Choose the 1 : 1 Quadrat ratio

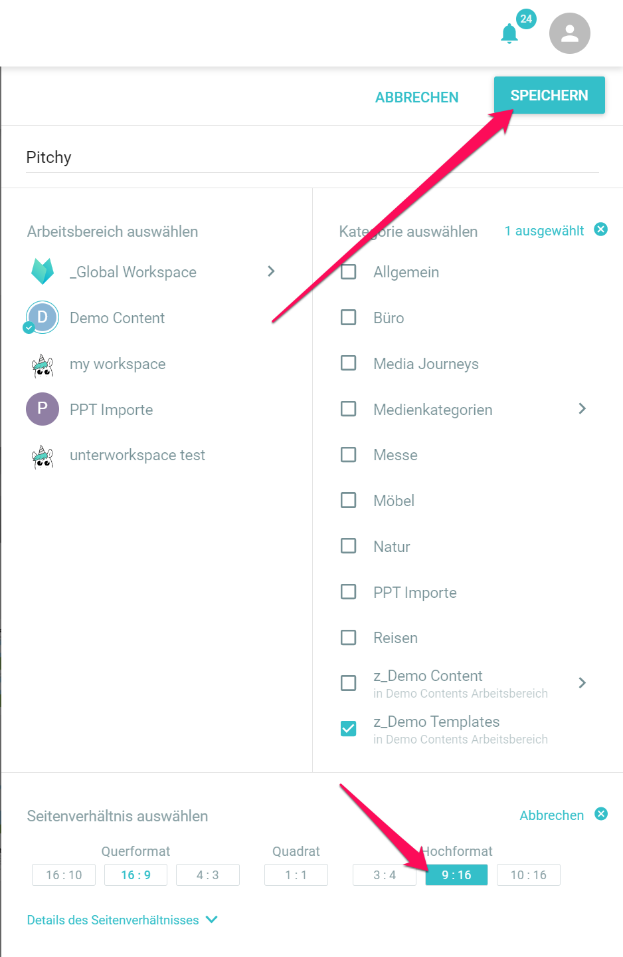296,875
